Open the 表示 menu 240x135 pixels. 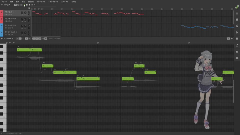(x=17, y=2)
